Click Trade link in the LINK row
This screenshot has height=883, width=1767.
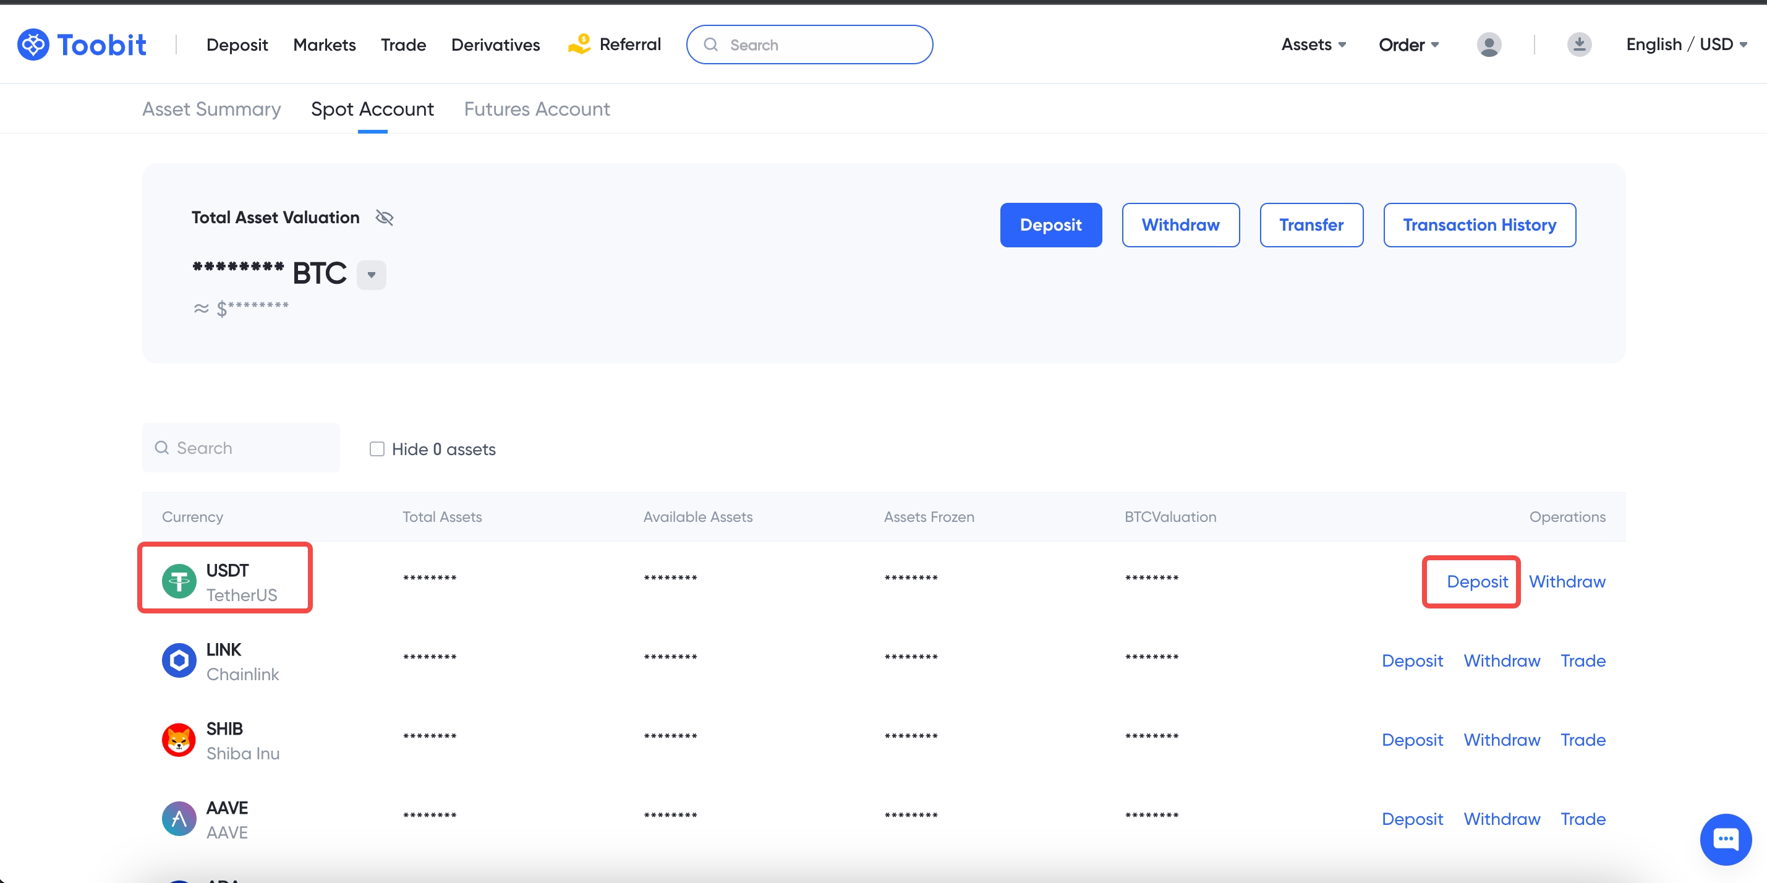1583,660
